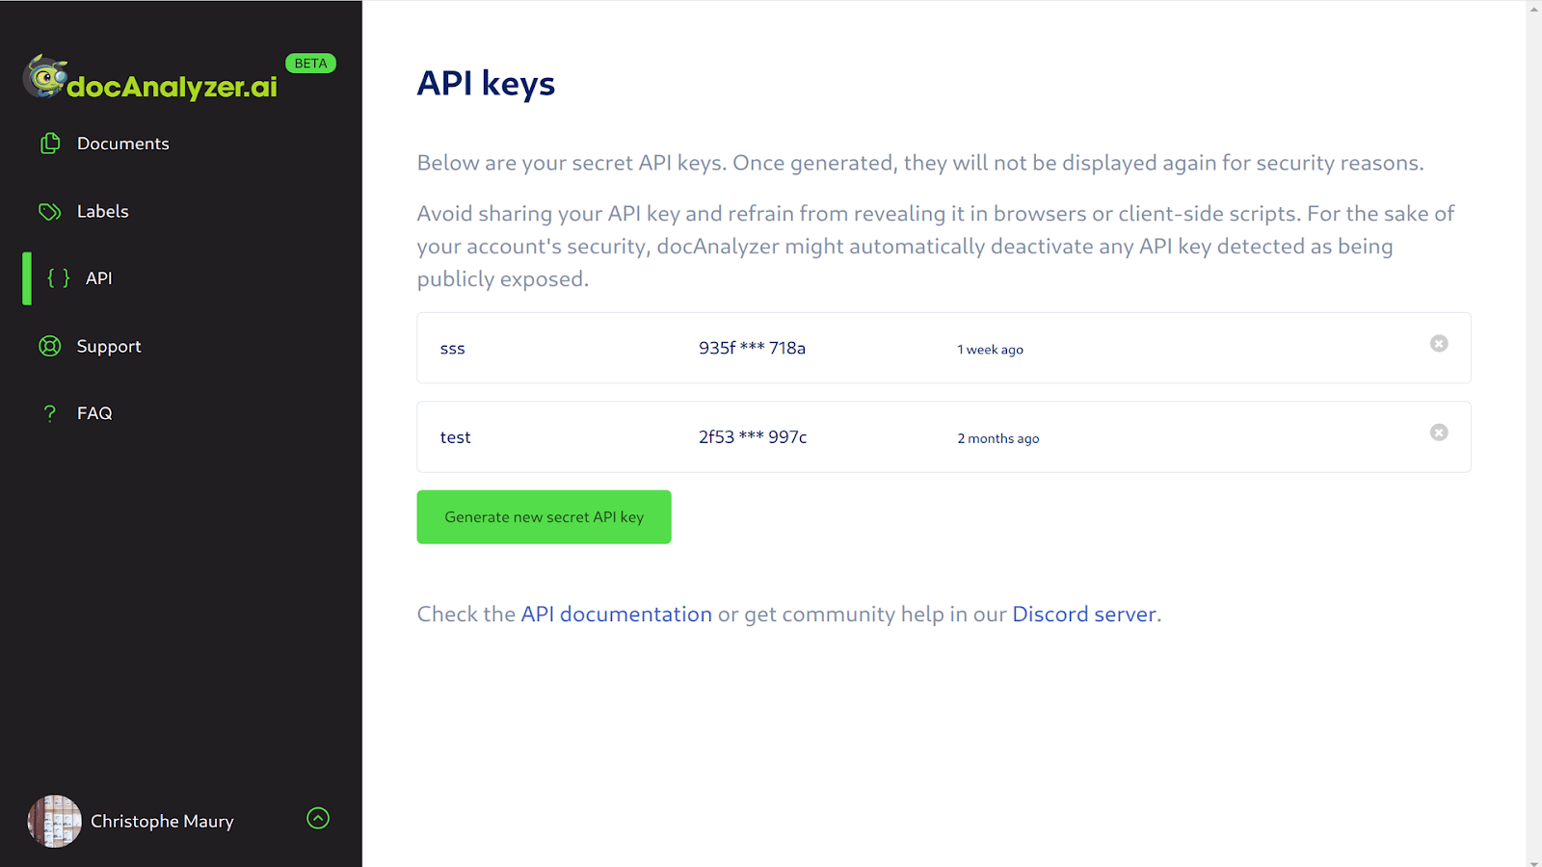Viewport: 1542px width, 867px height.
Task: Select the 'sss' key row's masked value
Action: tap(752, 349)
